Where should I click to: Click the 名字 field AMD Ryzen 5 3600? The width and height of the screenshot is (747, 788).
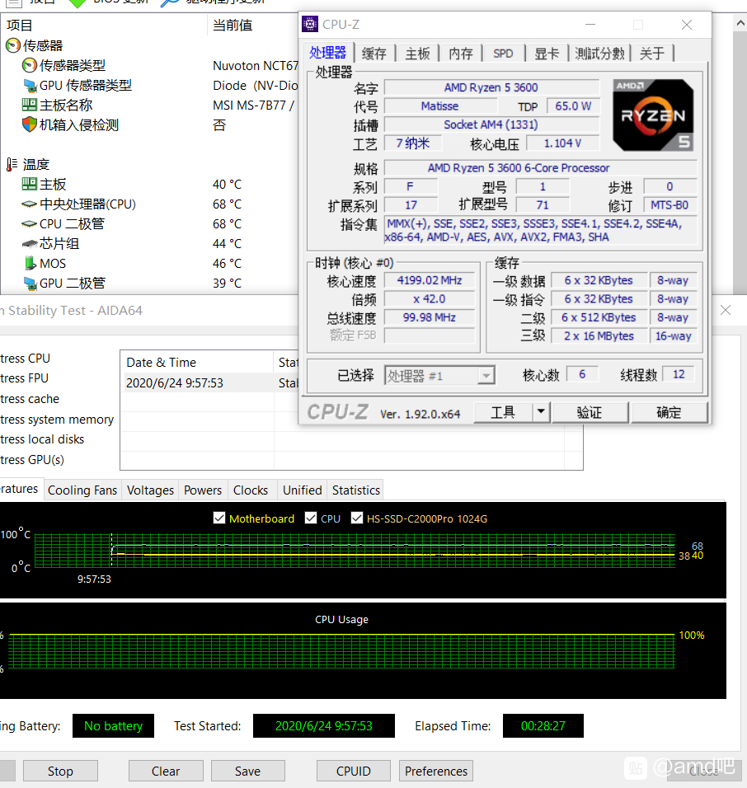click(x=491, y=87)
